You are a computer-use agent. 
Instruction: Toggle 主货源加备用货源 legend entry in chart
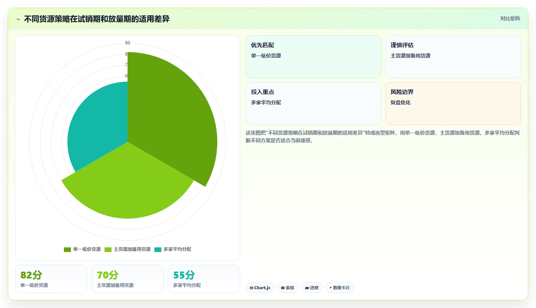(x=128, y=249)
